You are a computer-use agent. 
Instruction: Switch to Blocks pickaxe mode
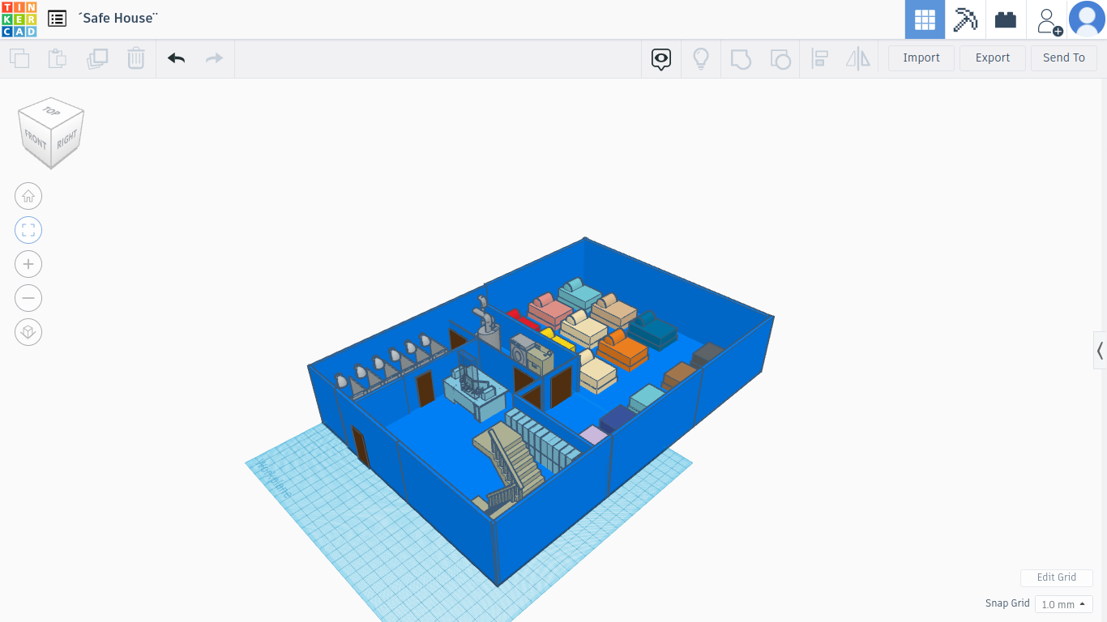[x=965, y=19]
